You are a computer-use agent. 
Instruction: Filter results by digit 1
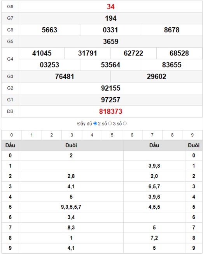point(31,135)
